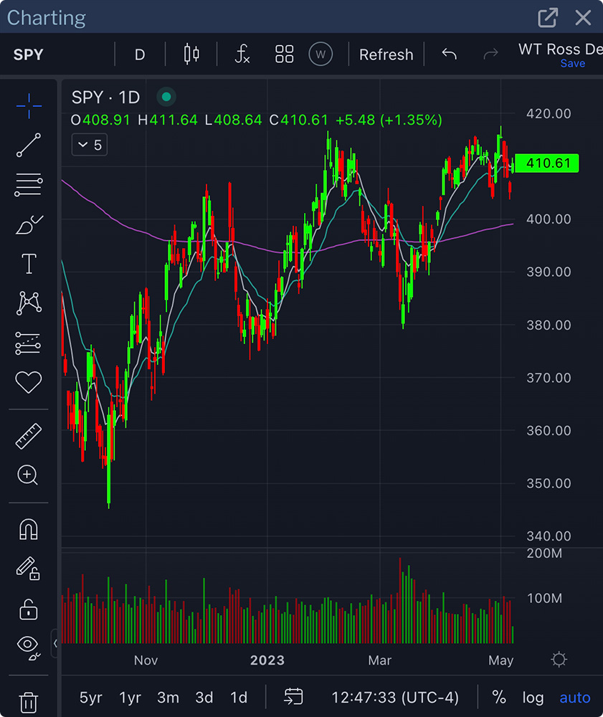
Task: Close the Charting panel
Action: (x=584, y=18)
